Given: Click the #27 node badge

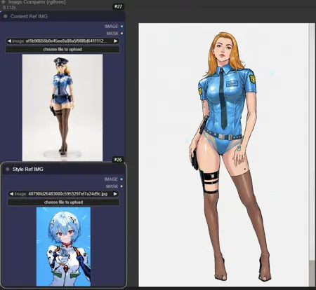Looking at the screenshot, I should (x=118, y=6).
